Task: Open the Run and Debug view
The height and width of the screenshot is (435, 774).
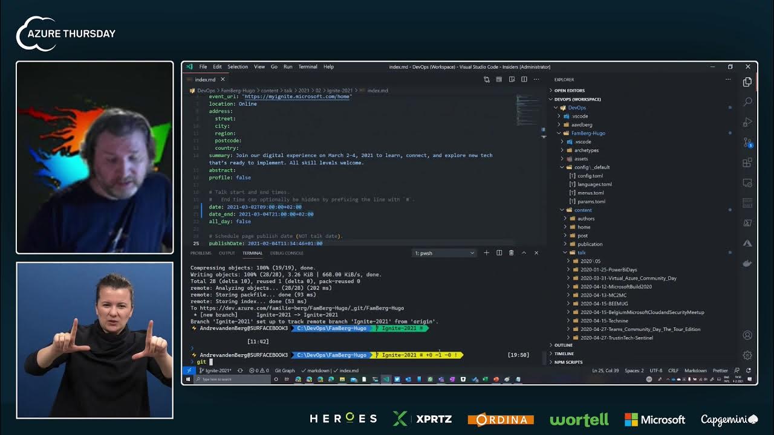Action: (x=747, y=122)
